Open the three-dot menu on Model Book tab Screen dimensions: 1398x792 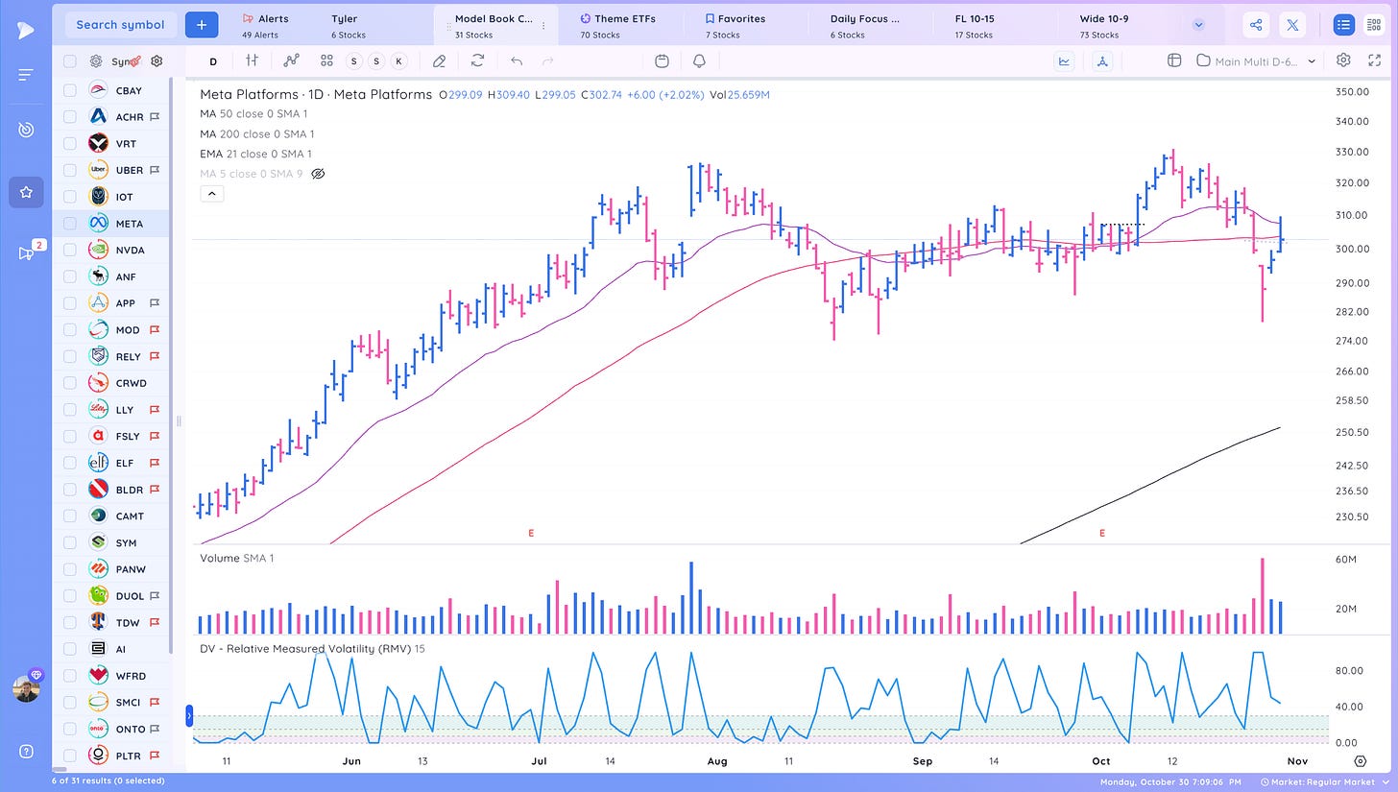tap(543, 25)
